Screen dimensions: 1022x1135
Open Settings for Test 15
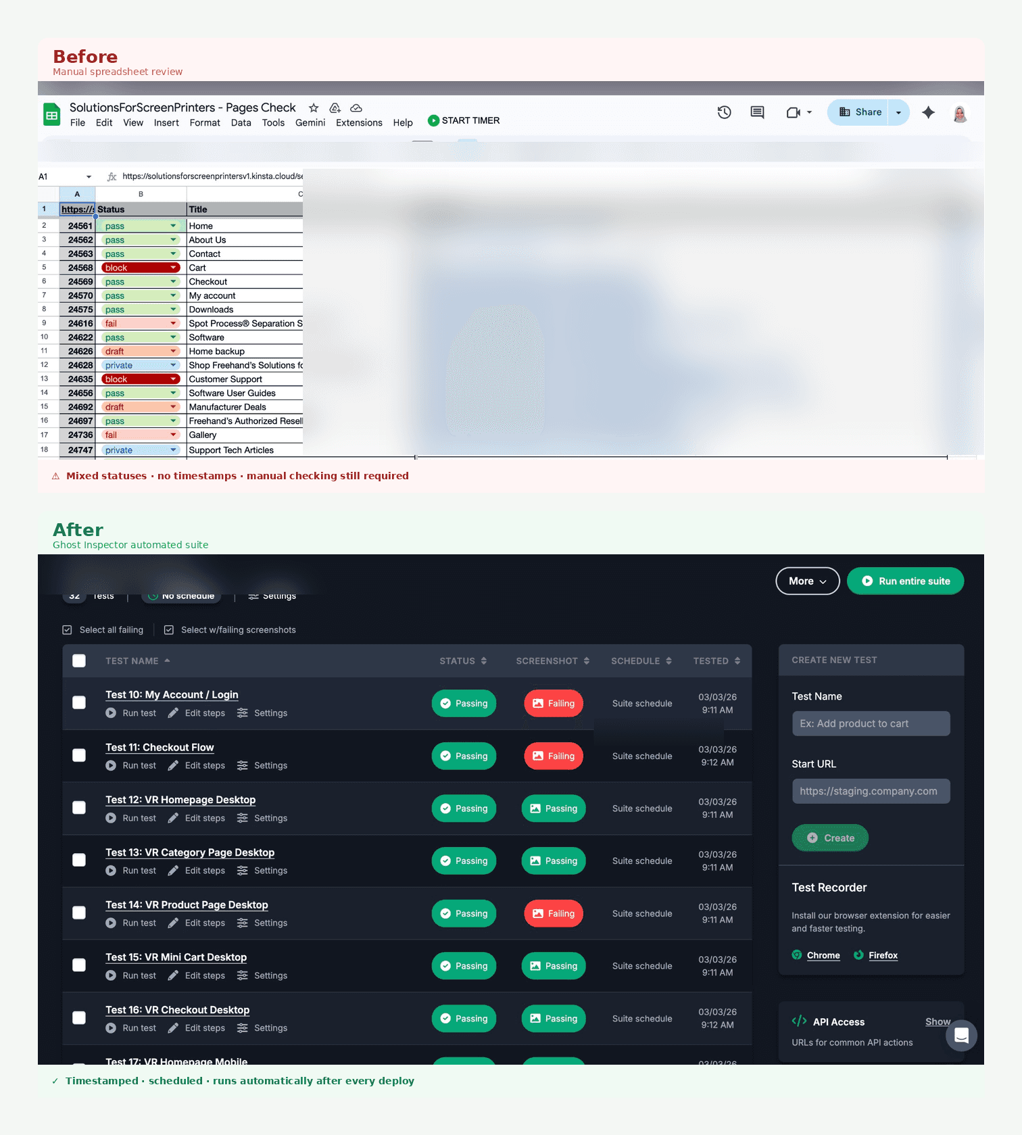262,975
